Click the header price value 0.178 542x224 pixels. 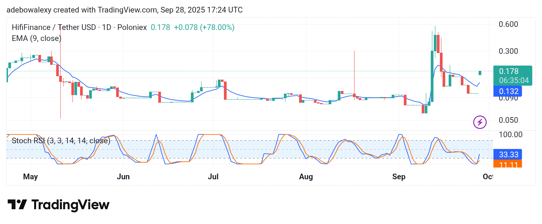point(160,27)
